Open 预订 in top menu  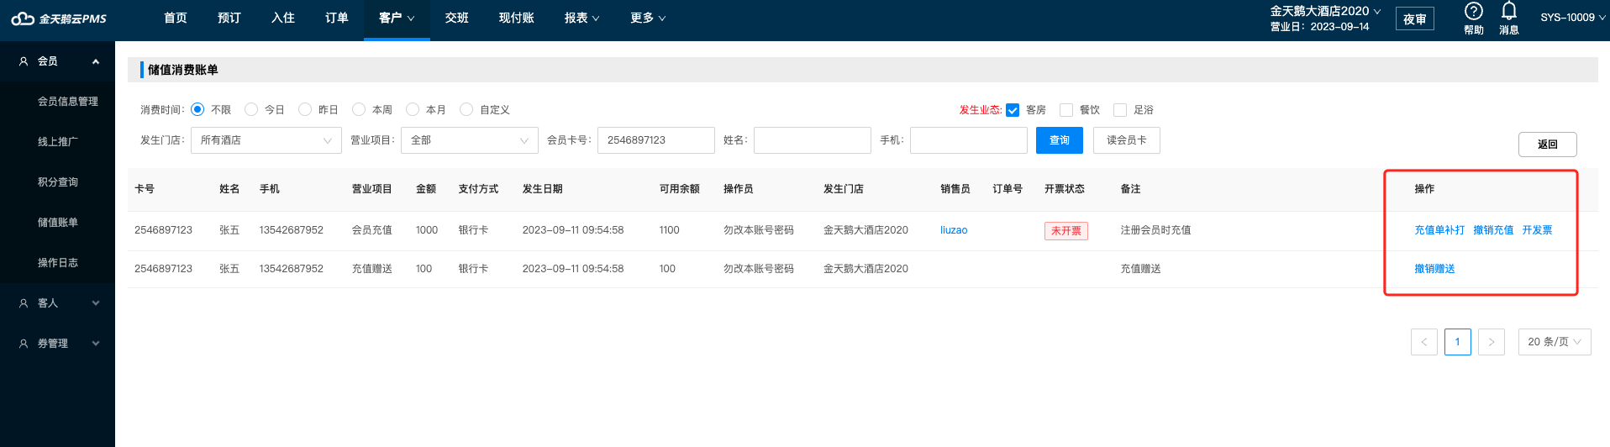click(x=229, y=18)
